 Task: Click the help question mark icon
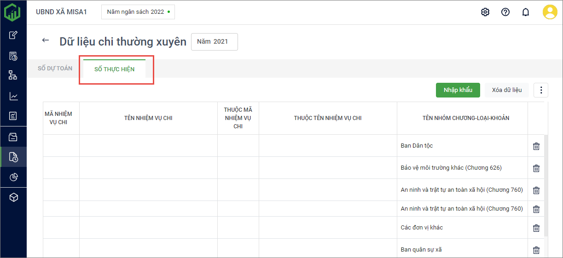point(505,12)
